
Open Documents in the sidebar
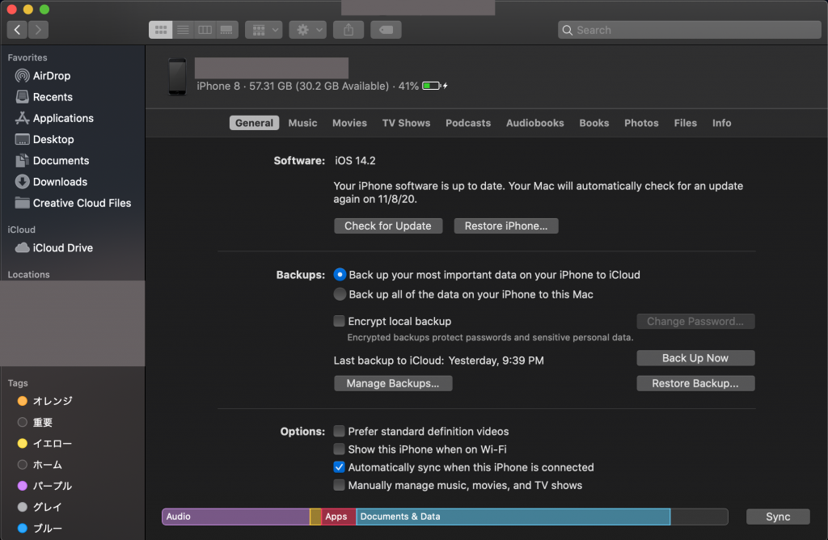point(52,161)
